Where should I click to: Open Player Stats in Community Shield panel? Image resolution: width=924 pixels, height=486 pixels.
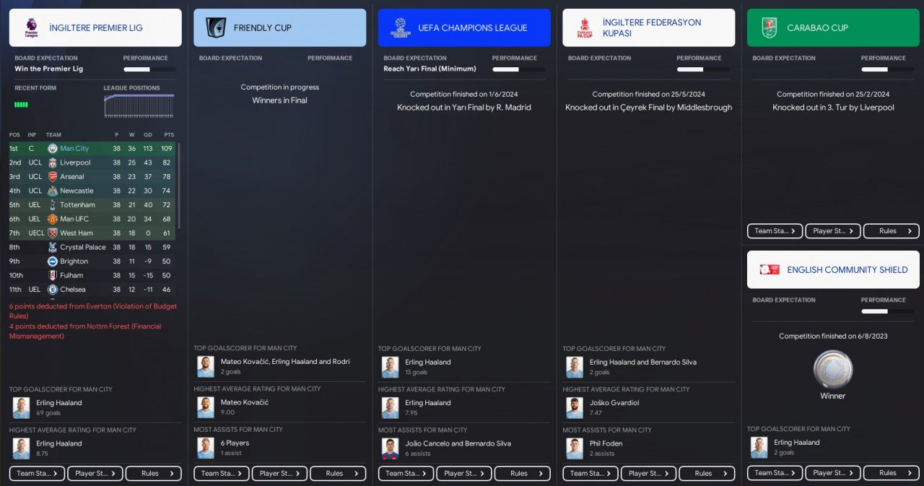tap(833, 473)
